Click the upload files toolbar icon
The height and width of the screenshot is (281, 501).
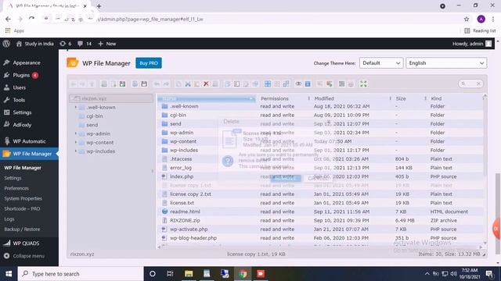(x=122, y=84)
